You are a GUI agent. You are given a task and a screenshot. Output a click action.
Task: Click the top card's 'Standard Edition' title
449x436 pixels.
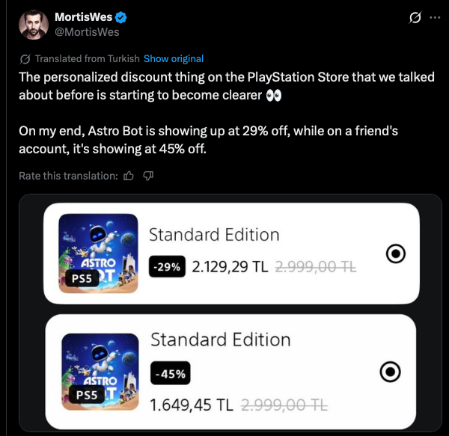coord(214,234)
